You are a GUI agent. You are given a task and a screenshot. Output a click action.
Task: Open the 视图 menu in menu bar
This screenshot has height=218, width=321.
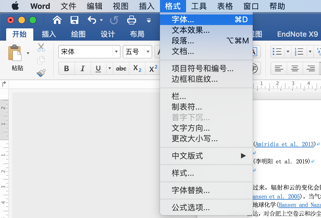tap(121, 6)
